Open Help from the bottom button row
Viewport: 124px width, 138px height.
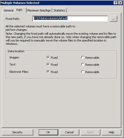tap(112, 132)
